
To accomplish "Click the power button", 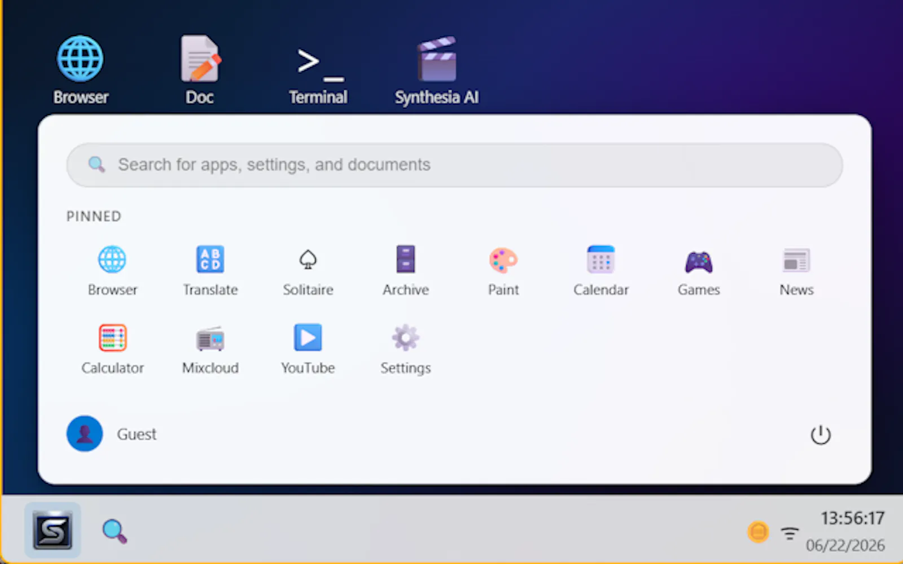I will 821,435.
